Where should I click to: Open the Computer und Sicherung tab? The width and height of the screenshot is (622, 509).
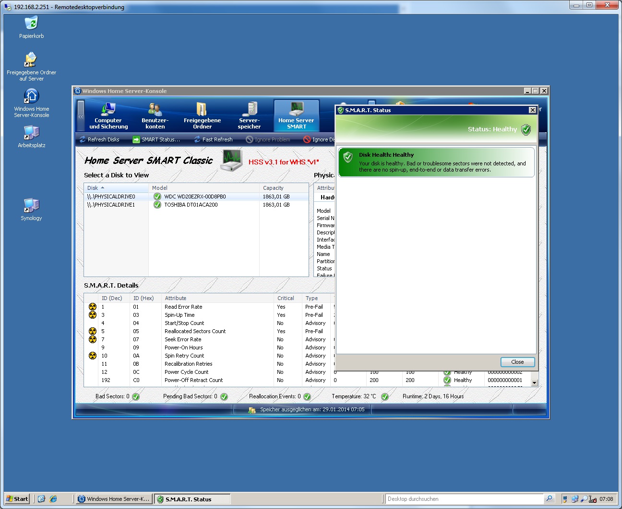click(x=108, y=116)
